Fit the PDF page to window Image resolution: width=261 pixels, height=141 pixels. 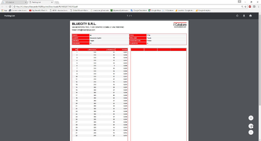251,118
